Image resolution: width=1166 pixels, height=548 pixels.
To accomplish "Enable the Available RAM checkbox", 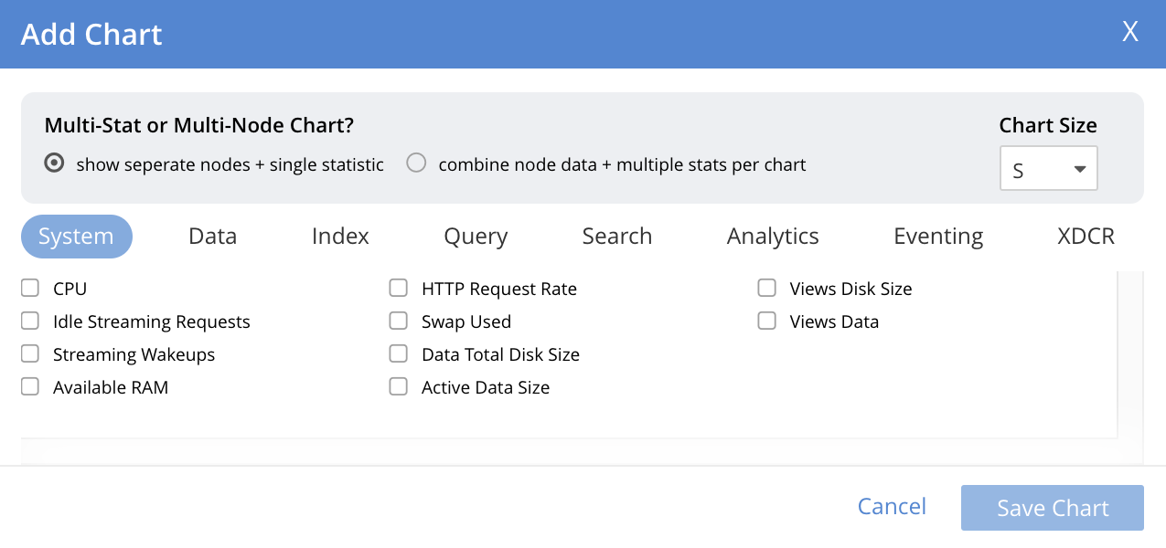I will point(29,386).
